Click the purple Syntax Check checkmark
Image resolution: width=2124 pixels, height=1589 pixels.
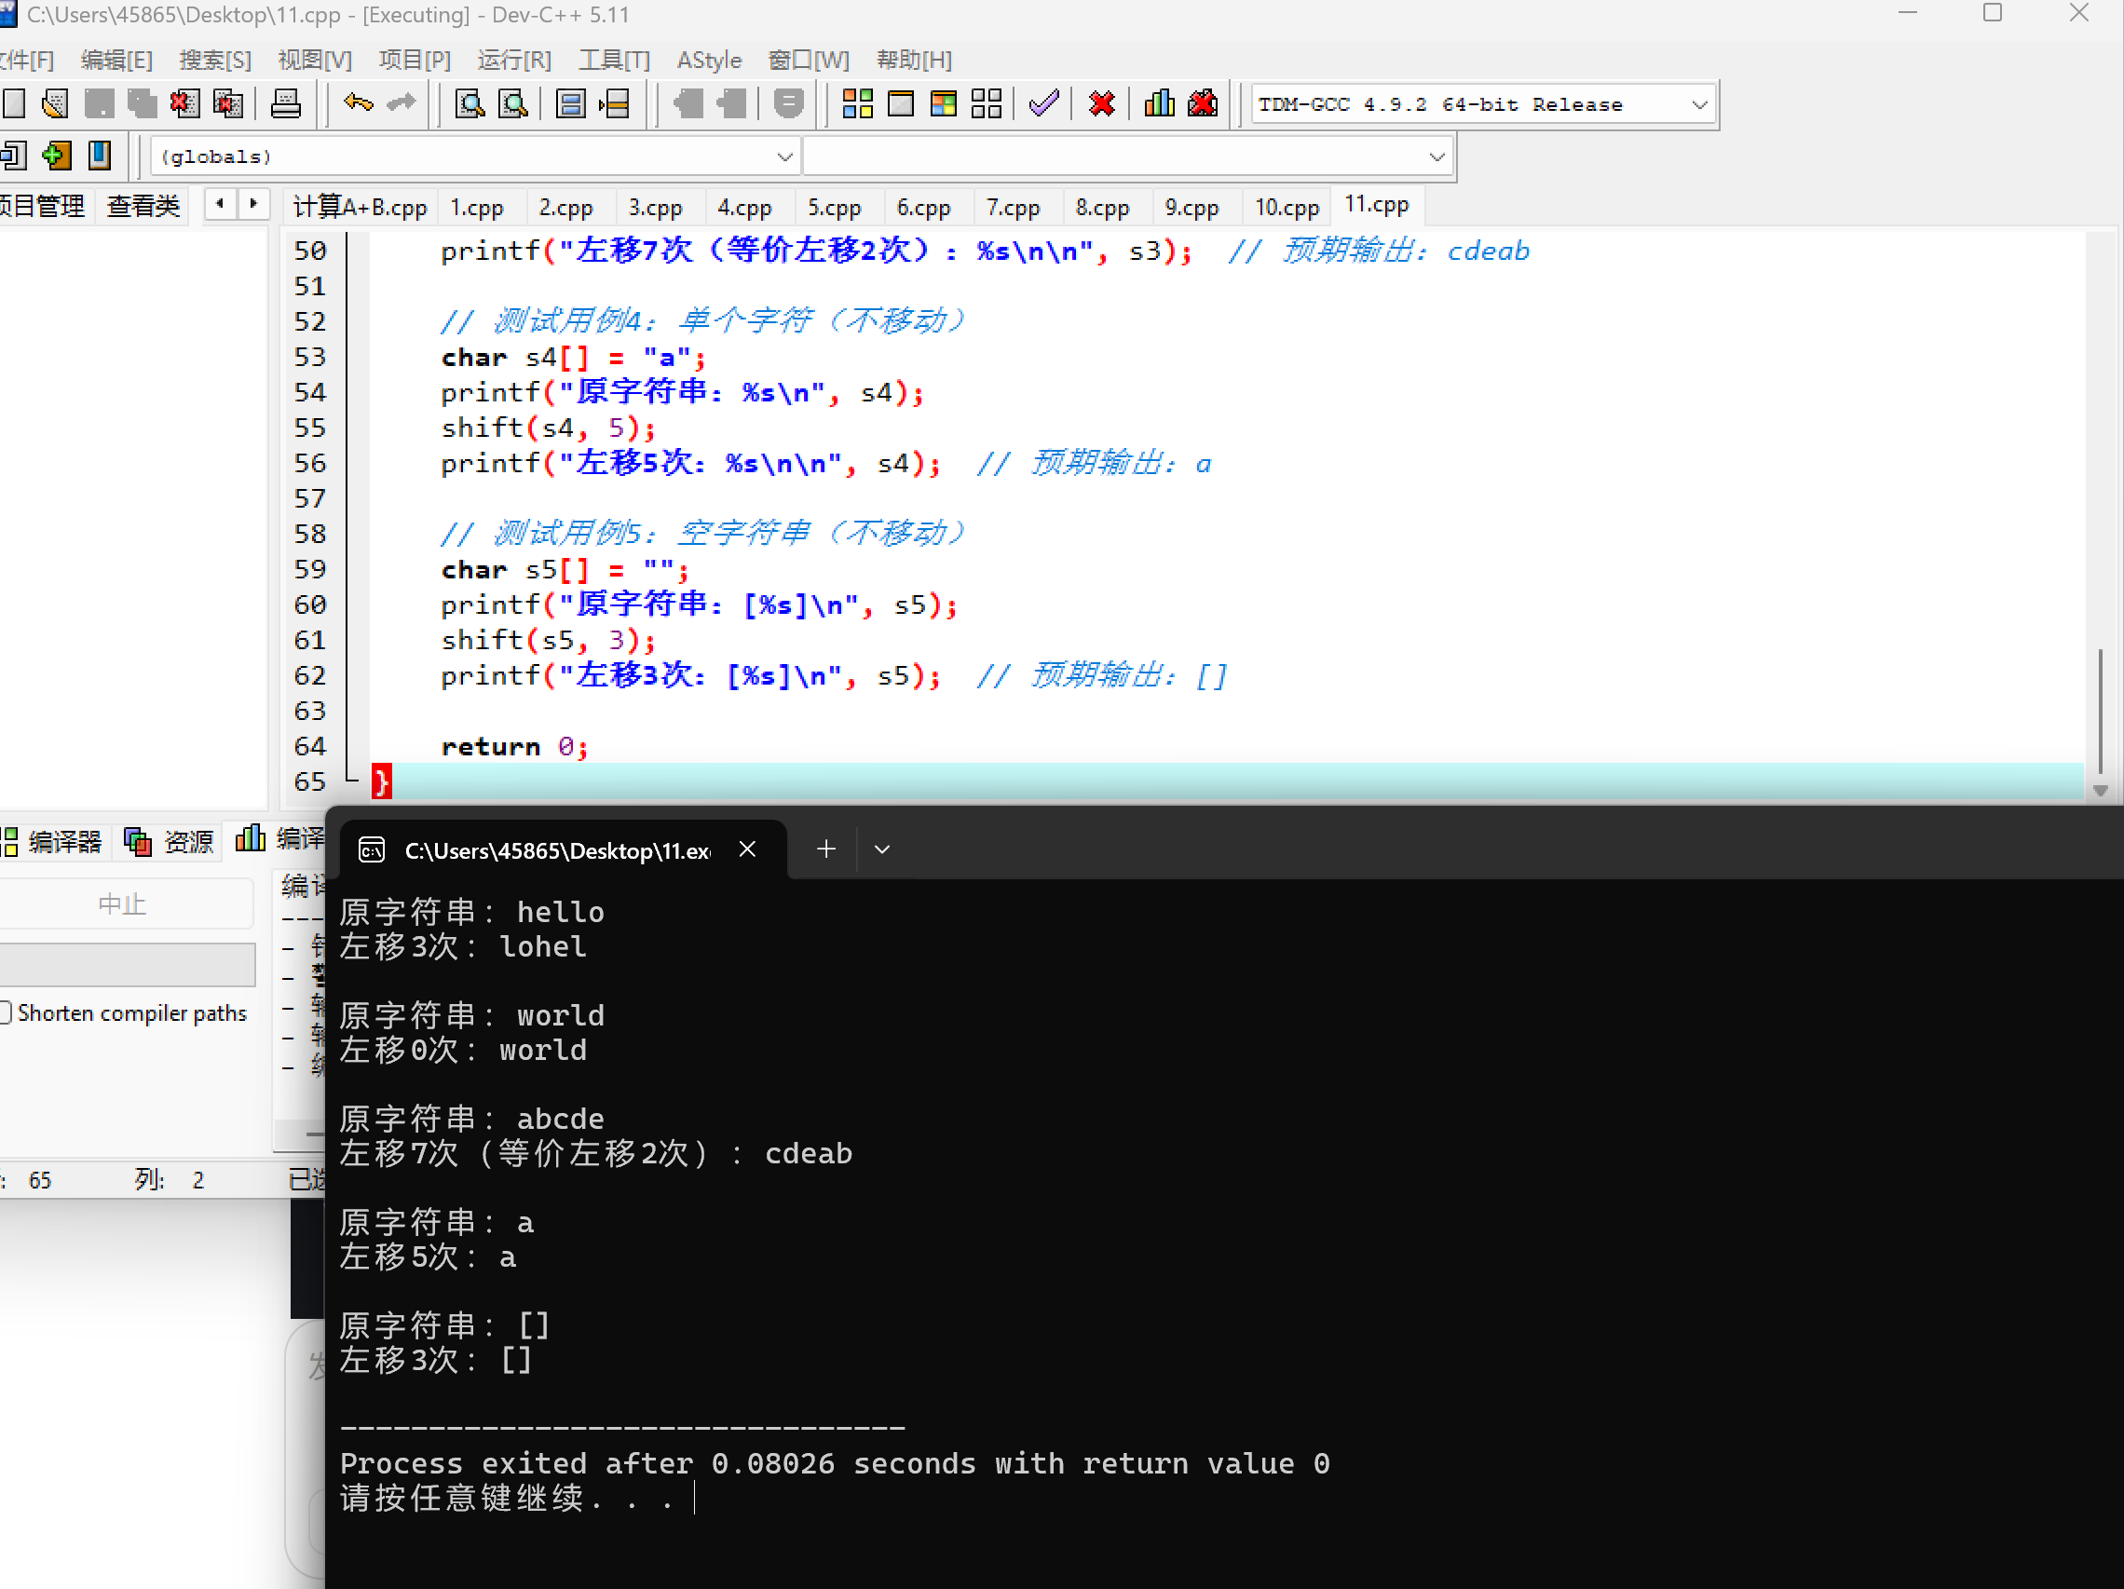1042,102
